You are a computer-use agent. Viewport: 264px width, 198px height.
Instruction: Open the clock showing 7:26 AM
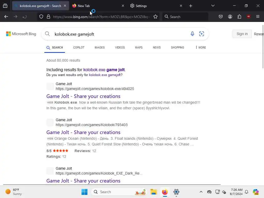pos(236,192)
